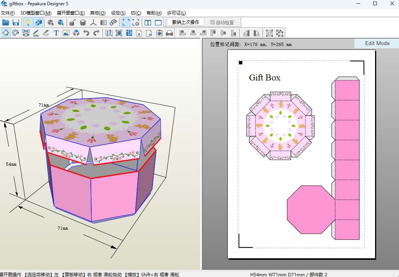Activate the select and move parts tool
Viewport: 399px width, 277px height.
tap(6, 33)
